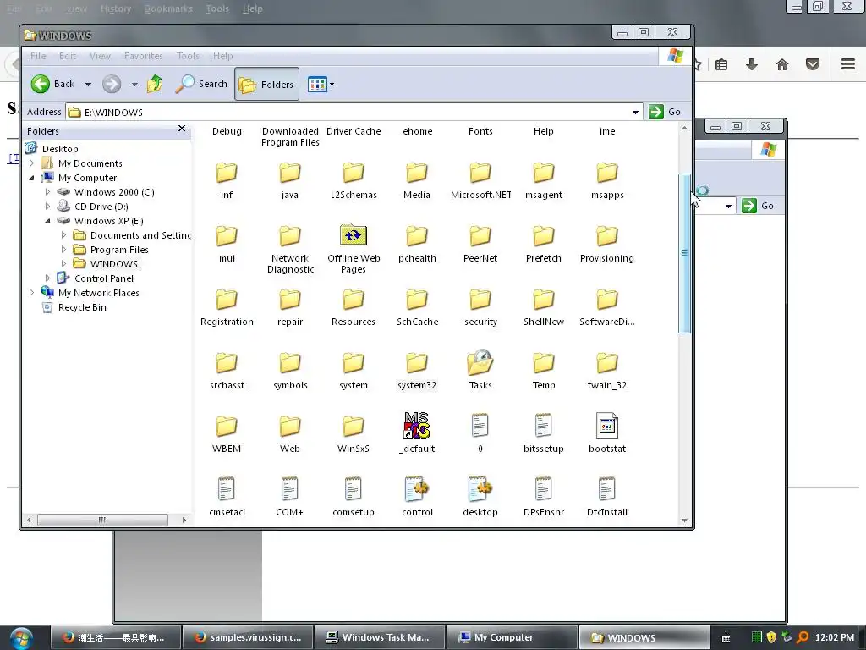The image size is (866, 650).
Task: Open the Help menu in WINDOWS window
Action: pyautogui.click(x=222, y=56)
